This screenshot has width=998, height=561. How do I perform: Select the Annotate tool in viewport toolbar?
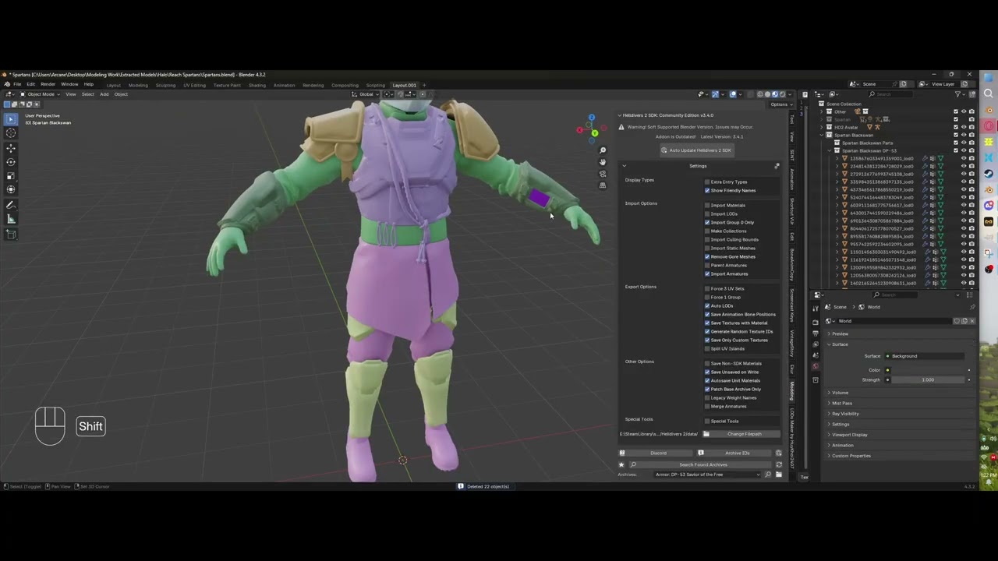(11, 205)
